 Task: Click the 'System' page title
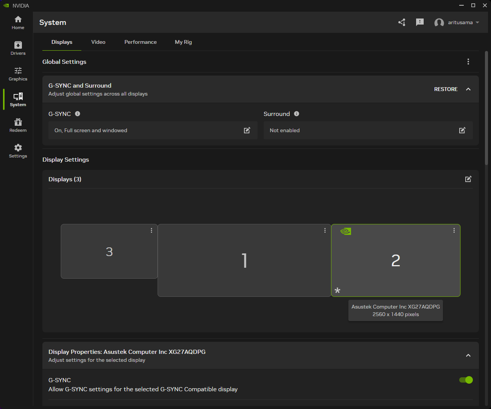coord(53,23)
